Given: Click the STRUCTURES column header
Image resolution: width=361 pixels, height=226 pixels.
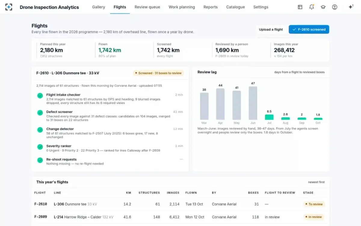Looking at the screenshot, I should pos(149,193).
